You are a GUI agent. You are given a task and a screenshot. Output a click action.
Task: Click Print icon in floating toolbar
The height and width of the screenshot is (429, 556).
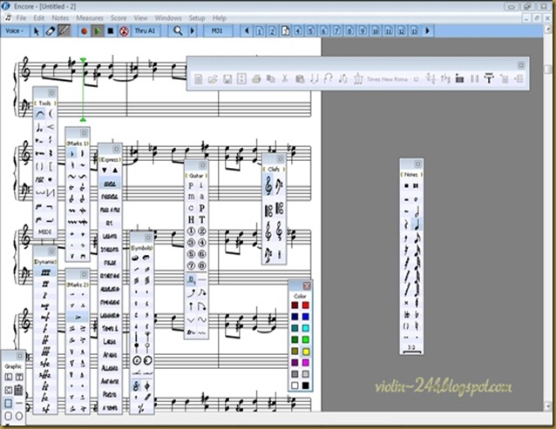256,79
